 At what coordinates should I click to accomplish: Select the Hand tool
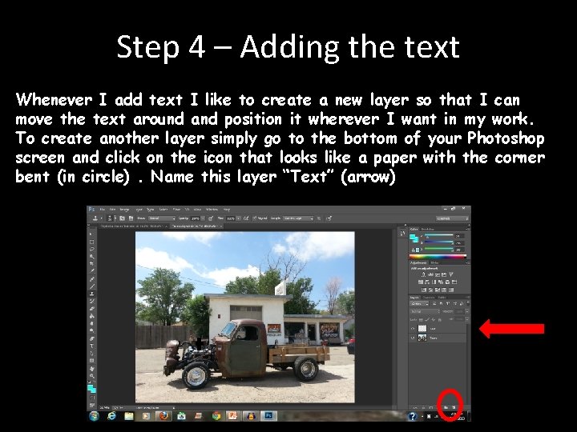(91, 369)
